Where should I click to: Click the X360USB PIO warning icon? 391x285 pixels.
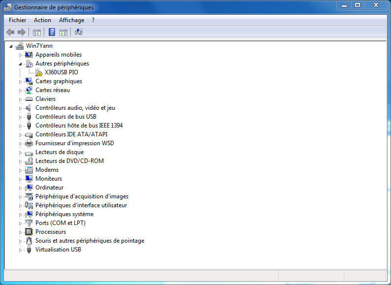(39, 72)
